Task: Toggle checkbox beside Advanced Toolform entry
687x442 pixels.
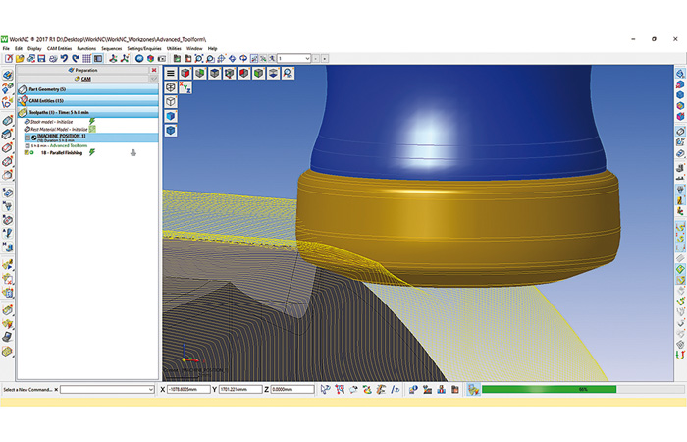Action: coord(27,145)
